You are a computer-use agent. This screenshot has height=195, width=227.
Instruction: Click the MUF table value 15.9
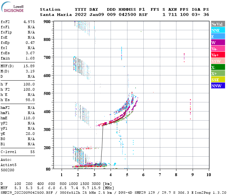click(x=96, y=188)
